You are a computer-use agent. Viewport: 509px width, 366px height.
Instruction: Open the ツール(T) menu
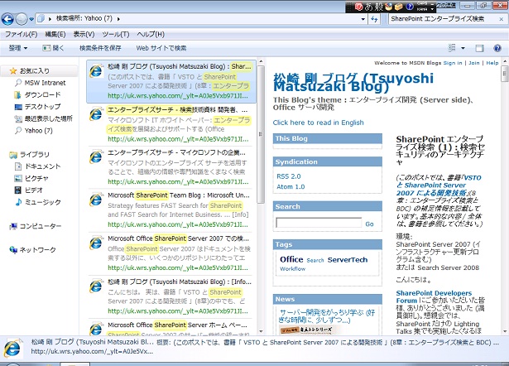[116, 34]
